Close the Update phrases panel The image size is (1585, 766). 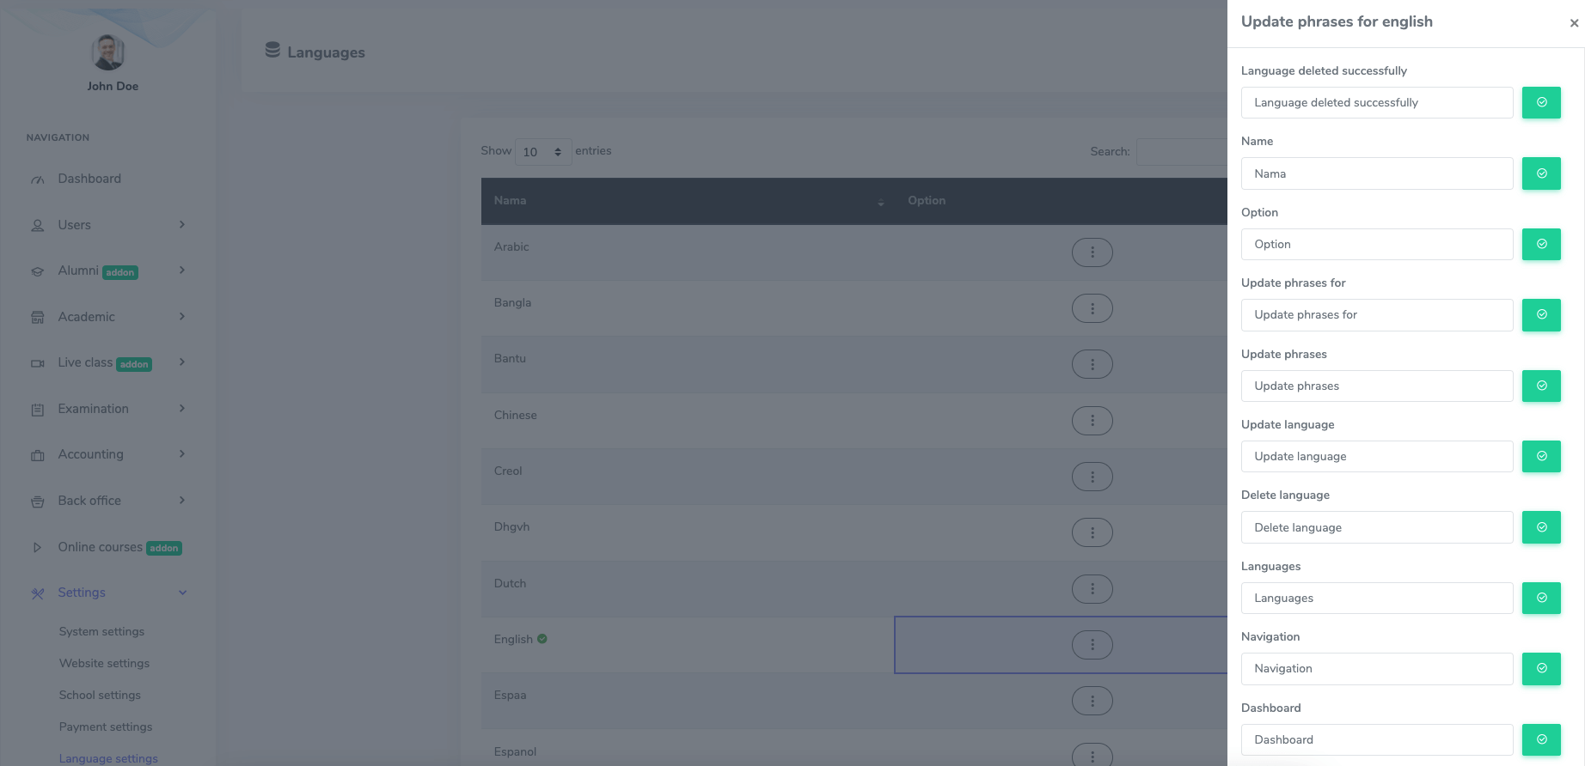[x=1574, y=23]
